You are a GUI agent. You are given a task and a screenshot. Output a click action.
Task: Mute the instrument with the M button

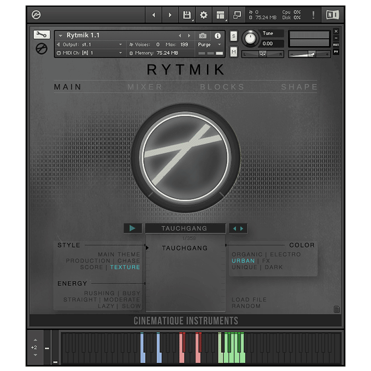tap(234, 52)
